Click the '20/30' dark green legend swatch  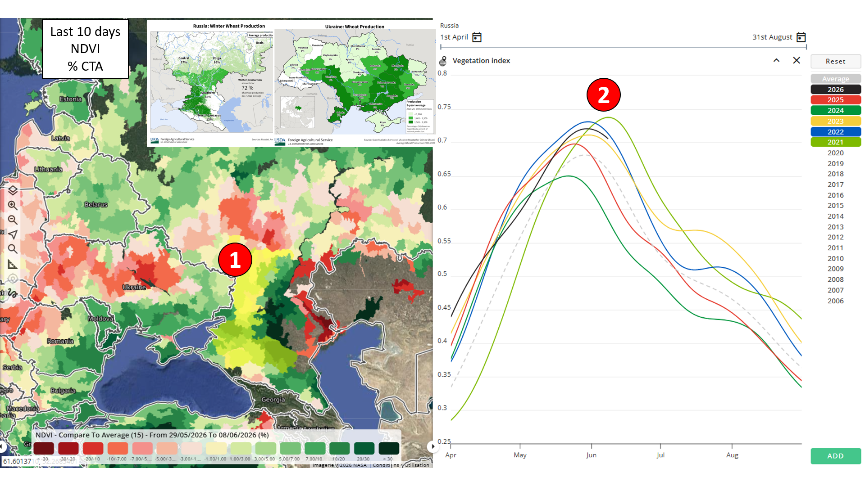pos(364,448)
